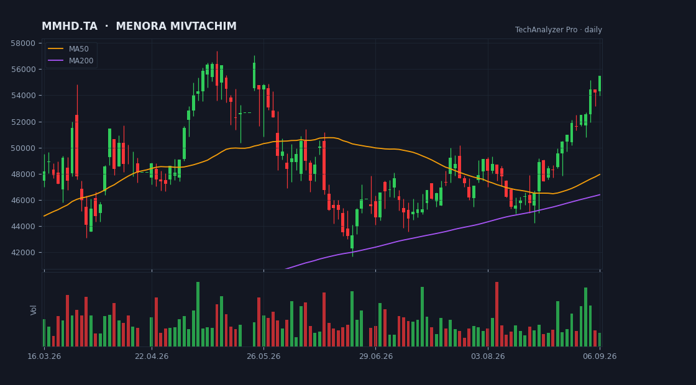
Task: Select the MA50 legend entry
Action: [71, 49]
